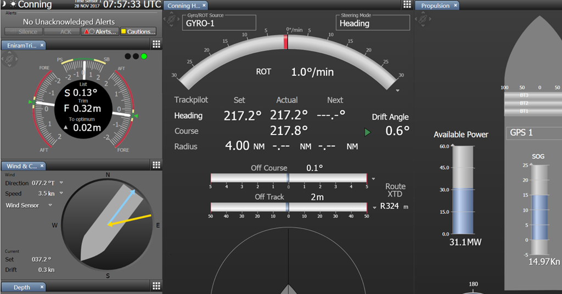This screenshot has width=562, height=294.
Task: Open the grid menu on Wind panel
Action: (x=156, y=165)
